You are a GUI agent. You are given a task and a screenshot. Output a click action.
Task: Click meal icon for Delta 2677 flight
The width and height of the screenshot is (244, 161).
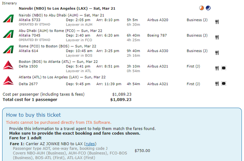click(x=217, y=84)
